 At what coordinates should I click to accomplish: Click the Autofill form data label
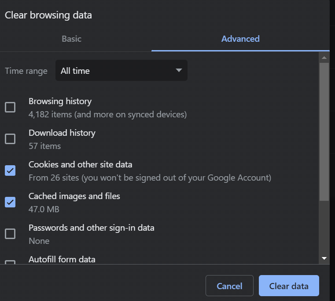pos(62,259)
